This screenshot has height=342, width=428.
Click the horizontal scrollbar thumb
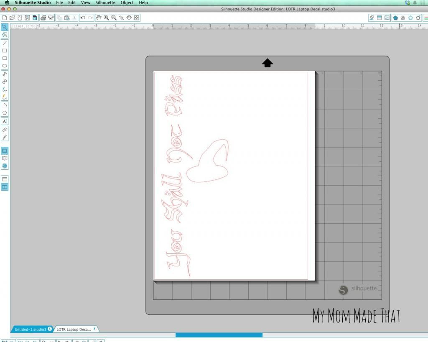219,335
